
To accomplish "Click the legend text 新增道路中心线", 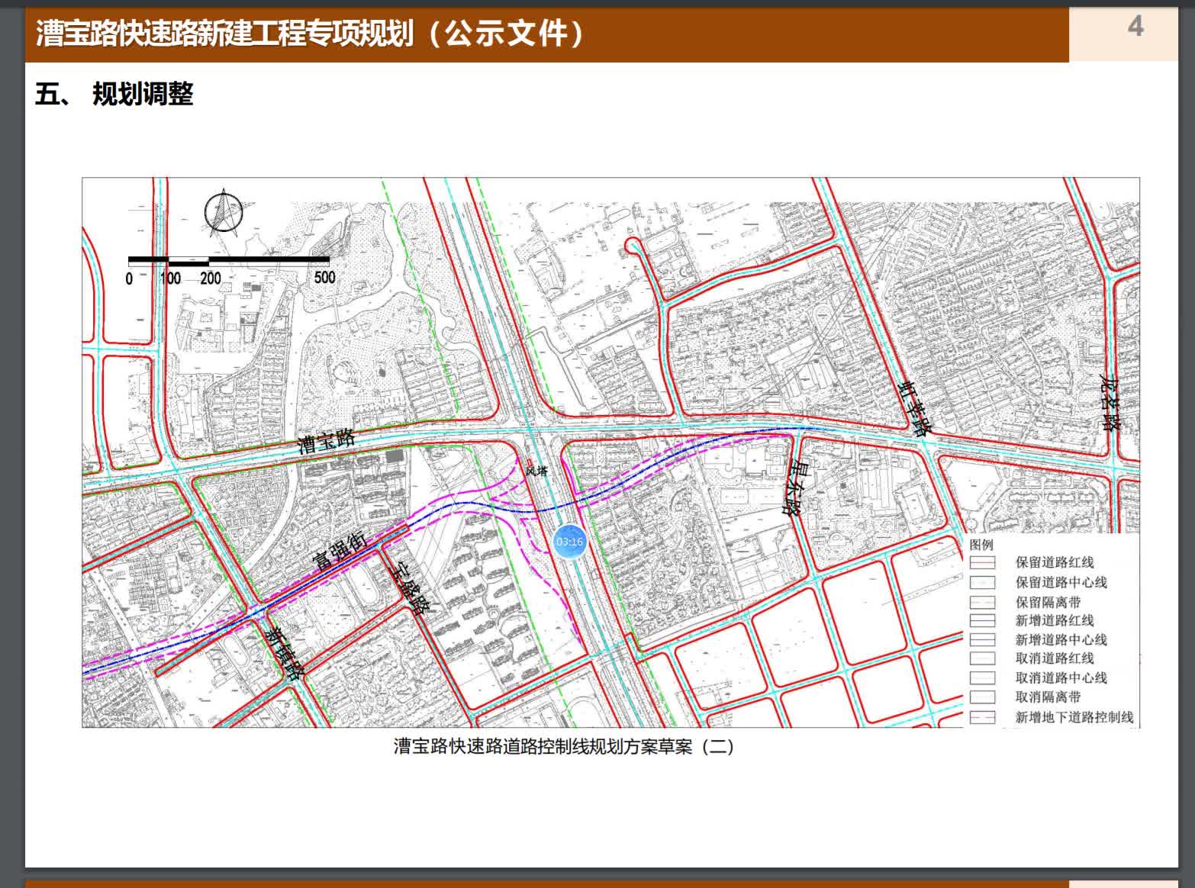I will (x=1061, y=639).
